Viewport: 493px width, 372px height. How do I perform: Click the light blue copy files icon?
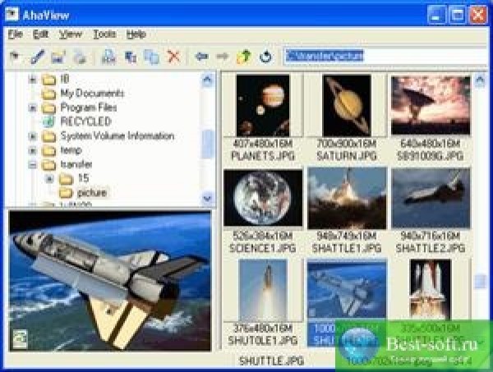(151, 57)
